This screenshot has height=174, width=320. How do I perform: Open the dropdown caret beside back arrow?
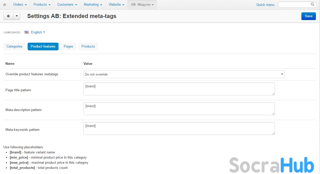click(x=17, y=16)
